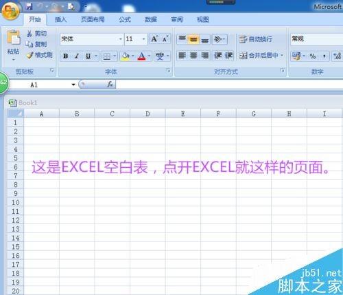Open the 宋体 font name dropdown
This screenshot has height=295, width=343.
pos(121,39)
